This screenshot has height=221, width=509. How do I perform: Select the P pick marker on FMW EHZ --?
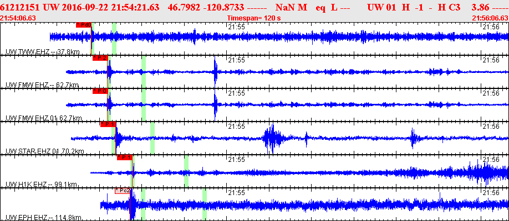(100, 58)
